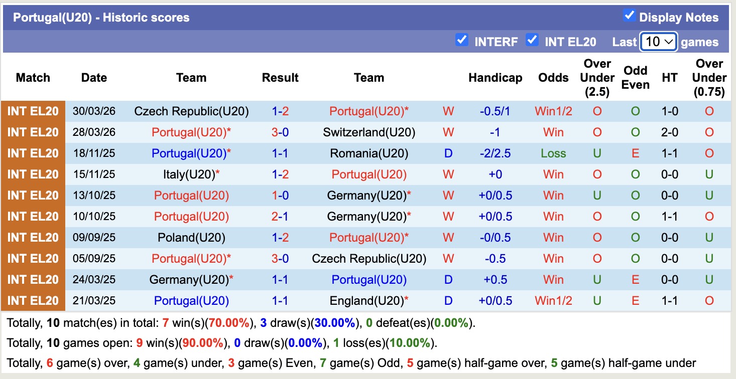Open the Last games count dropdown
Screen dimensions: 736x379
[x=659, y=42]
